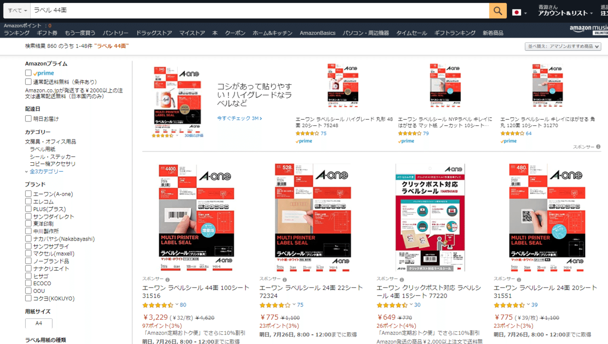Click the Amazon Music Unlimited logo
The image size is (608, 344).
click(x=589, y=30)
